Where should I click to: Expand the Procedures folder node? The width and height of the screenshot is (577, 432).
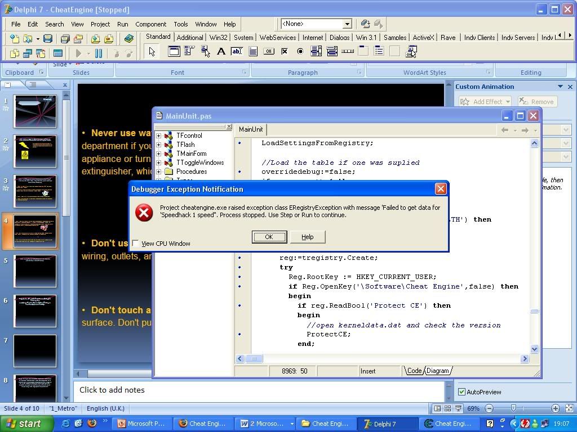click(158, 172)
